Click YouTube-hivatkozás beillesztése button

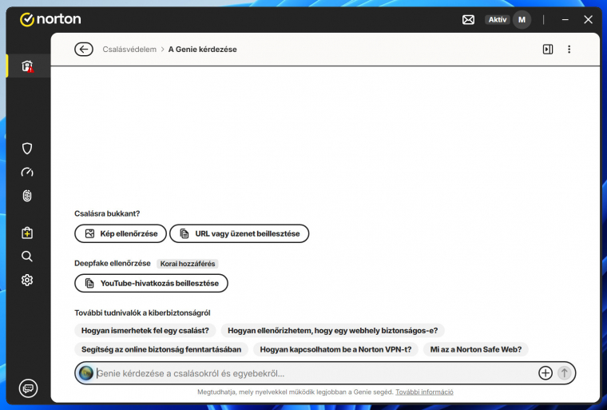(151, 284)
